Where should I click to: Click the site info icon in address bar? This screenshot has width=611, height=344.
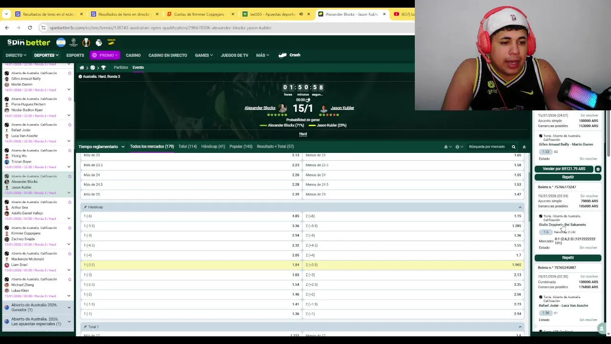point(44,28)
